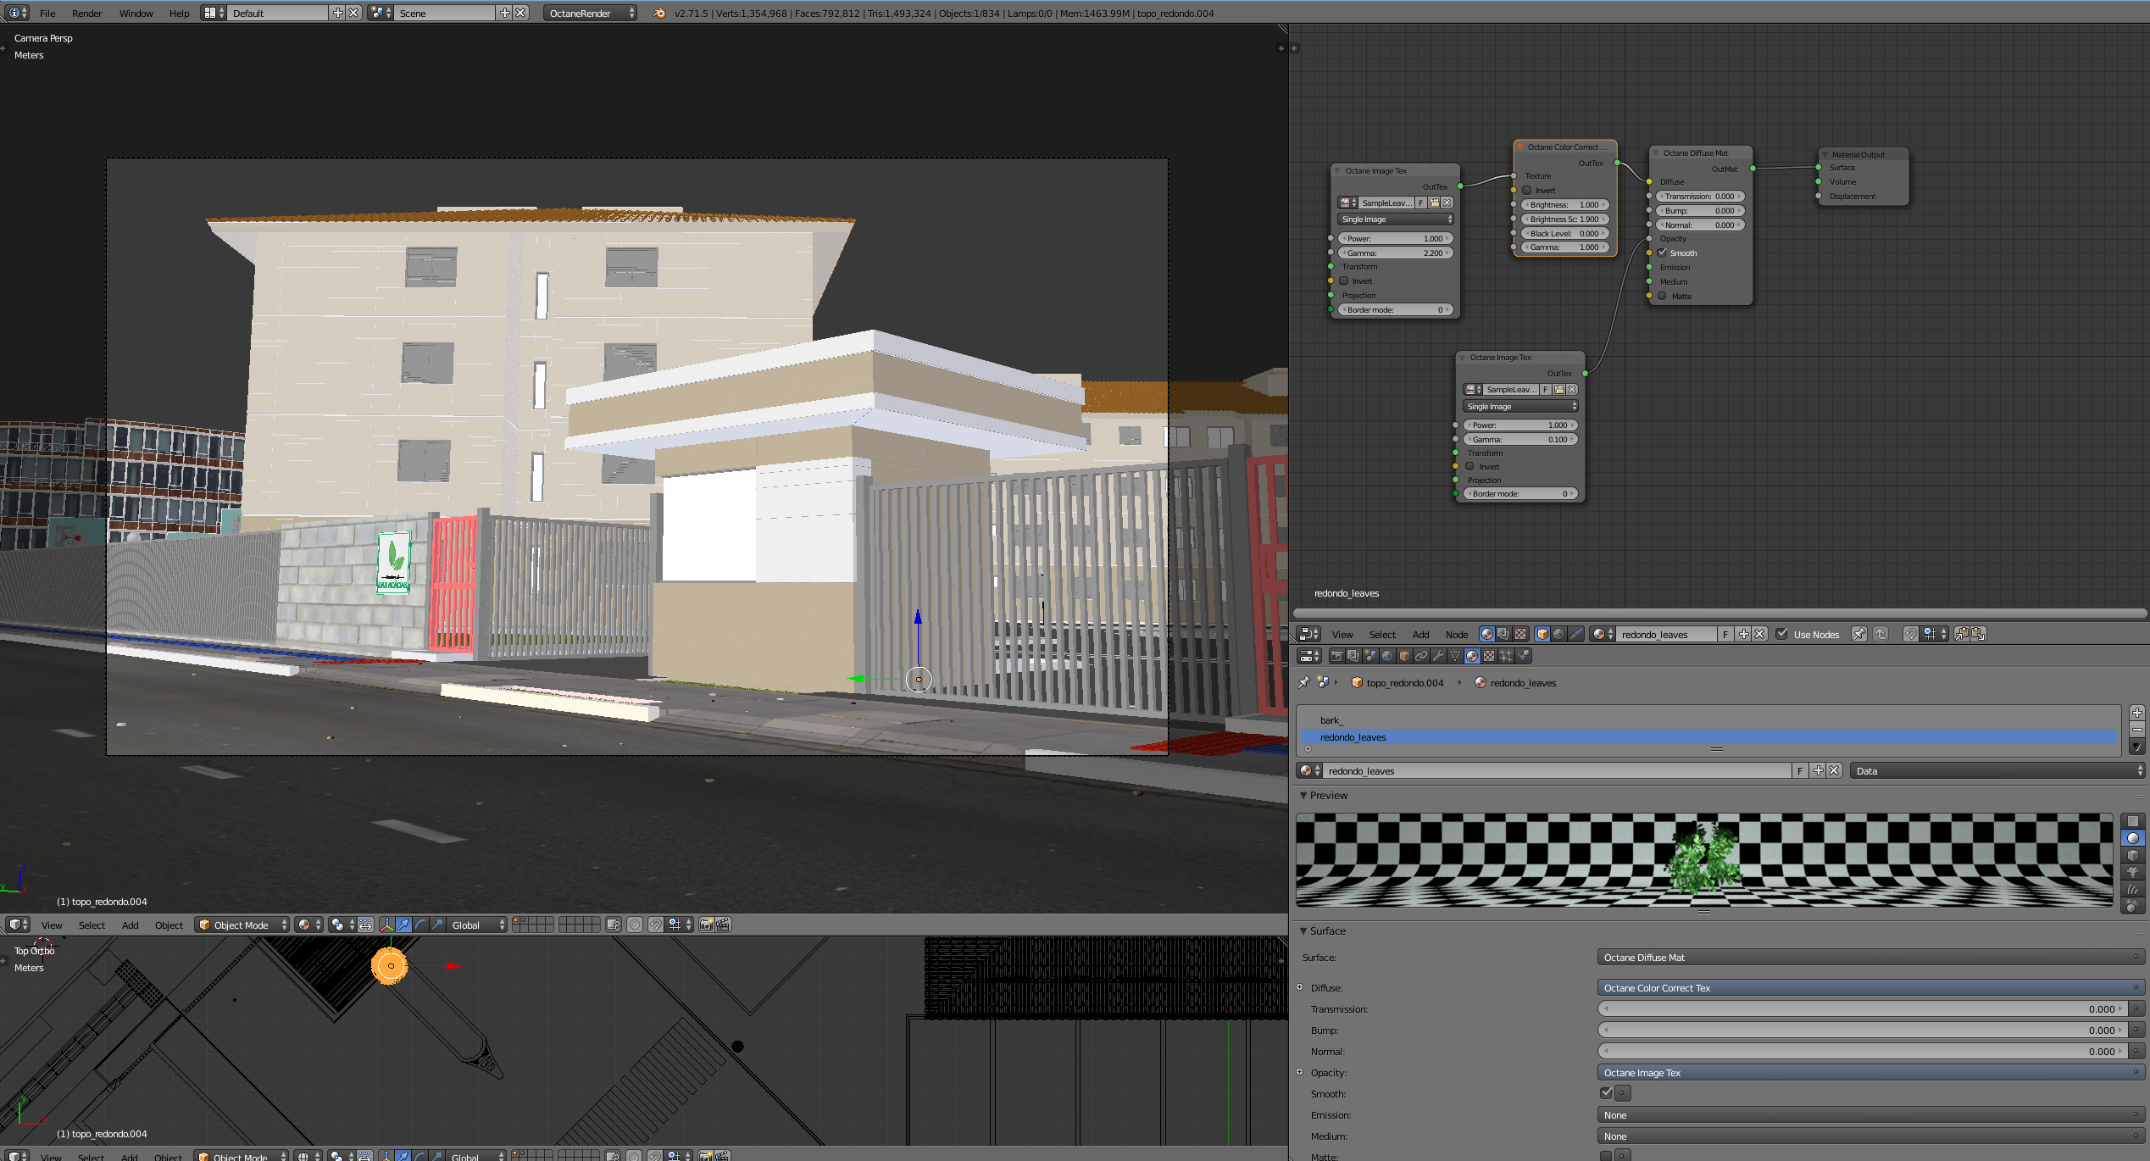Image resolution: width=2150 pixels, height=1161 pixels.
Task: Select the bark_ material slot
Action: point(1331,720)
